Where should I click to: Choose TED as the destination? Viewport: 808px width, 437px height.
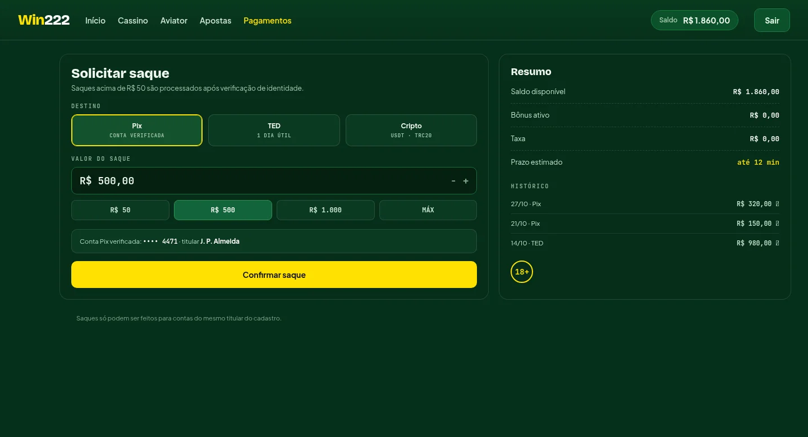click(274, 130)
